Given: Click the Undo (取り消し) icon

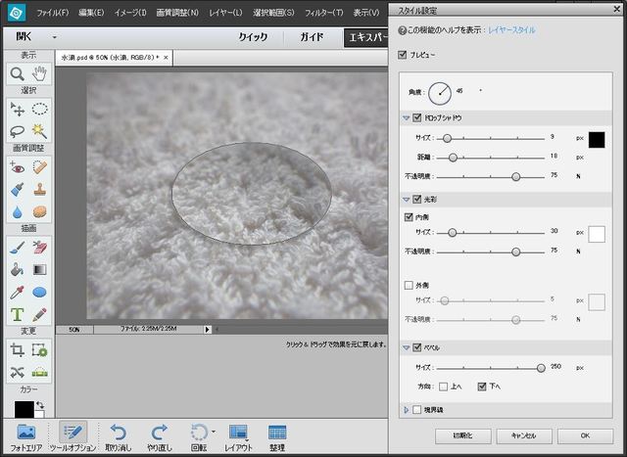Looking at the screenshot, I should (x=118, y=433).
